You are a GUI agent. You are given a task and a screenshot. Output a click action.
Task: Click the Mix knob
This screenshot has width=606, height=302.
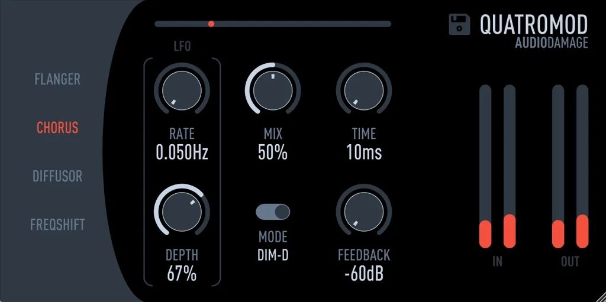point(273,90)
